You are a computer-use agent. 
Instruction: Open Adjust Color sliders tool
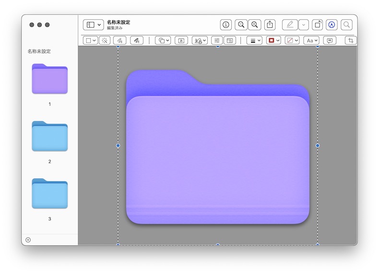click(x=217, y=41)
